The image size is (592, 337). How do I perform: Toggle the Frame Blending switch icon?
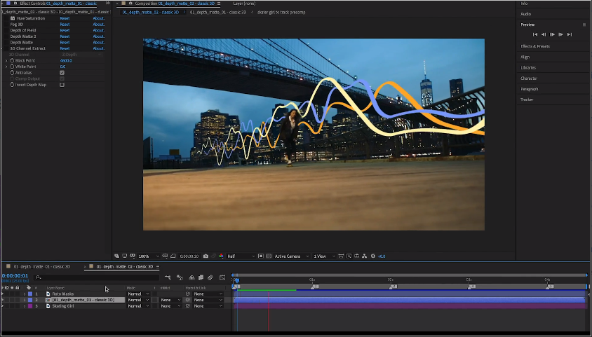point(201,277)
